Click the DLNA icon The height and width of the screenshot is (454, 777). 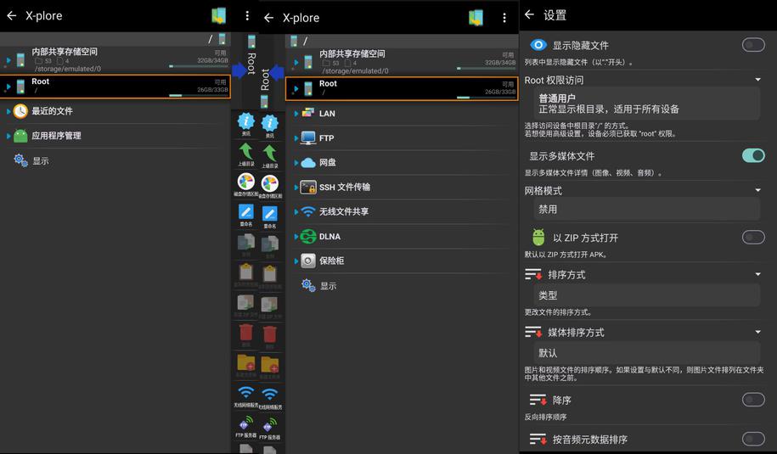(308, 237)
